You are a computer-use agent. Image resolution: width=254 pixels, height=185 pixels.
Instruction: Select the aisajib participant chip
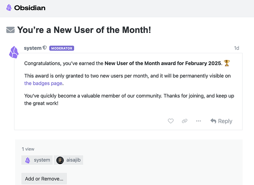coord(68,160)
